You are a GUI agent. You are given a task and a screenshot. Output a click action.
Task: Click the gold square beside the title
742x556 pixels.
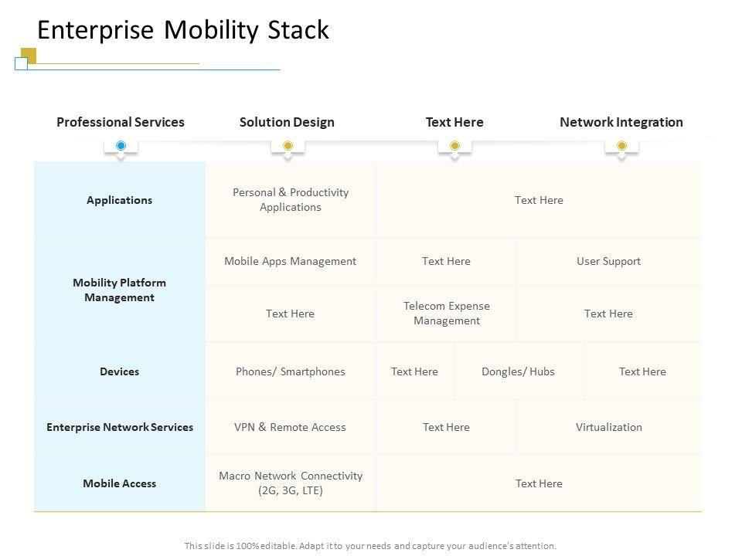point(29,55)
